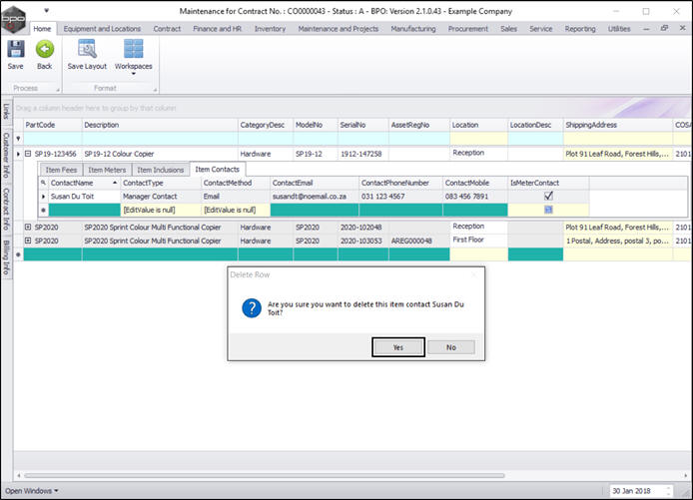Click the horizontal scrollbar thumb
Viewport: 693px width, 500px height.
point(265,476)
